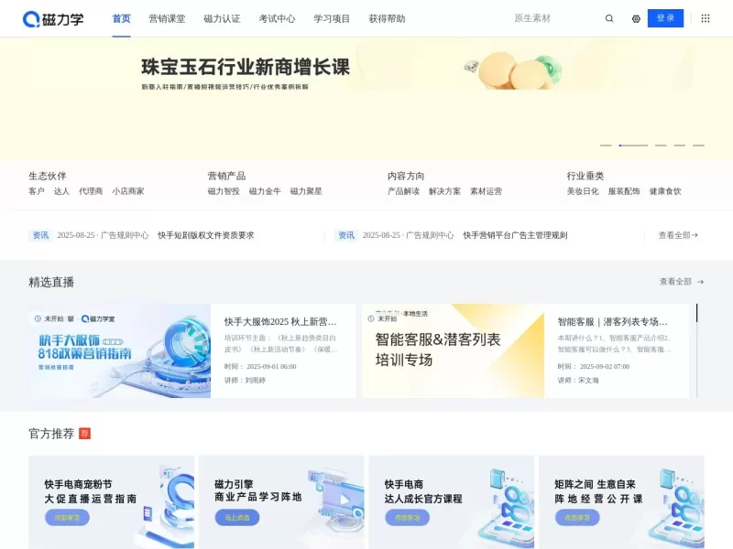The height and width of the screenshot is (549, 733).
Task: Select the 首页 navigation tab
Action: (121, 17)
